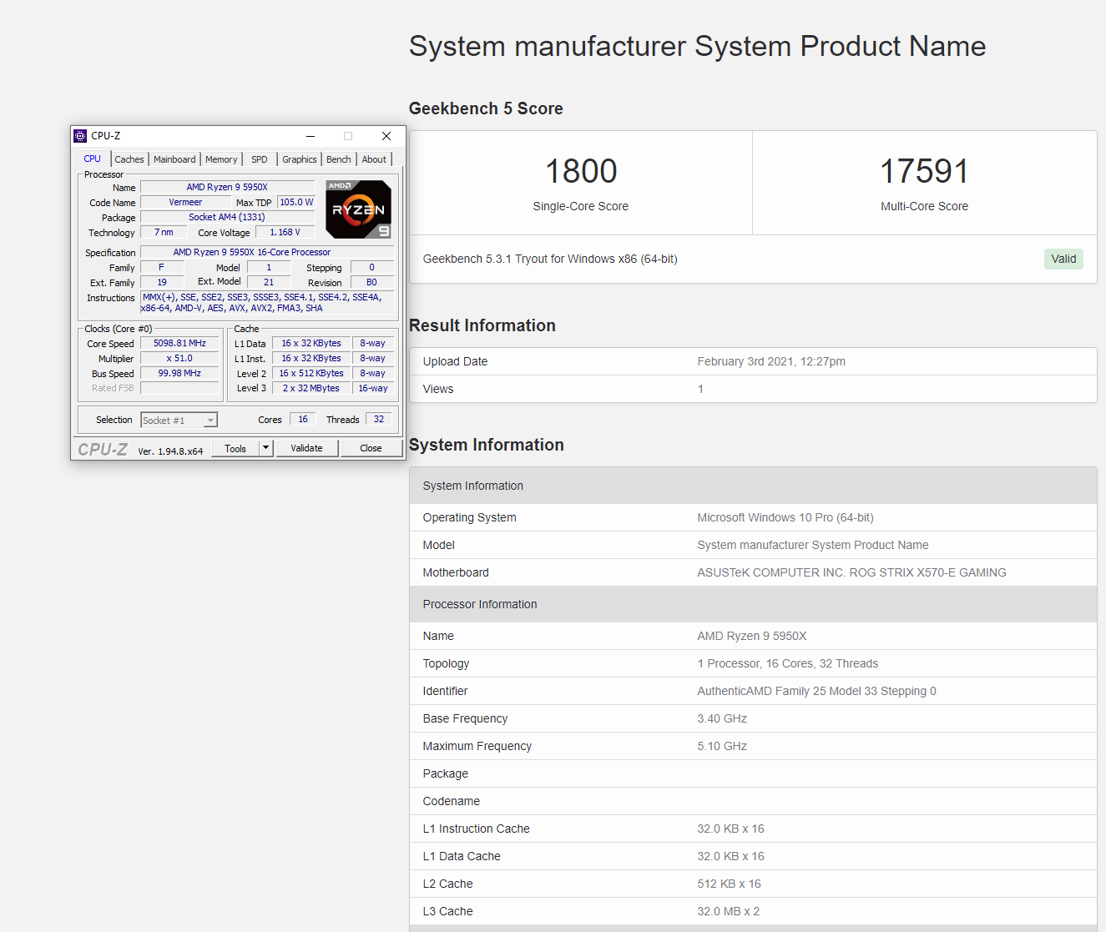Select the CPU tab
1106x932 pixels.
(92, 159)
